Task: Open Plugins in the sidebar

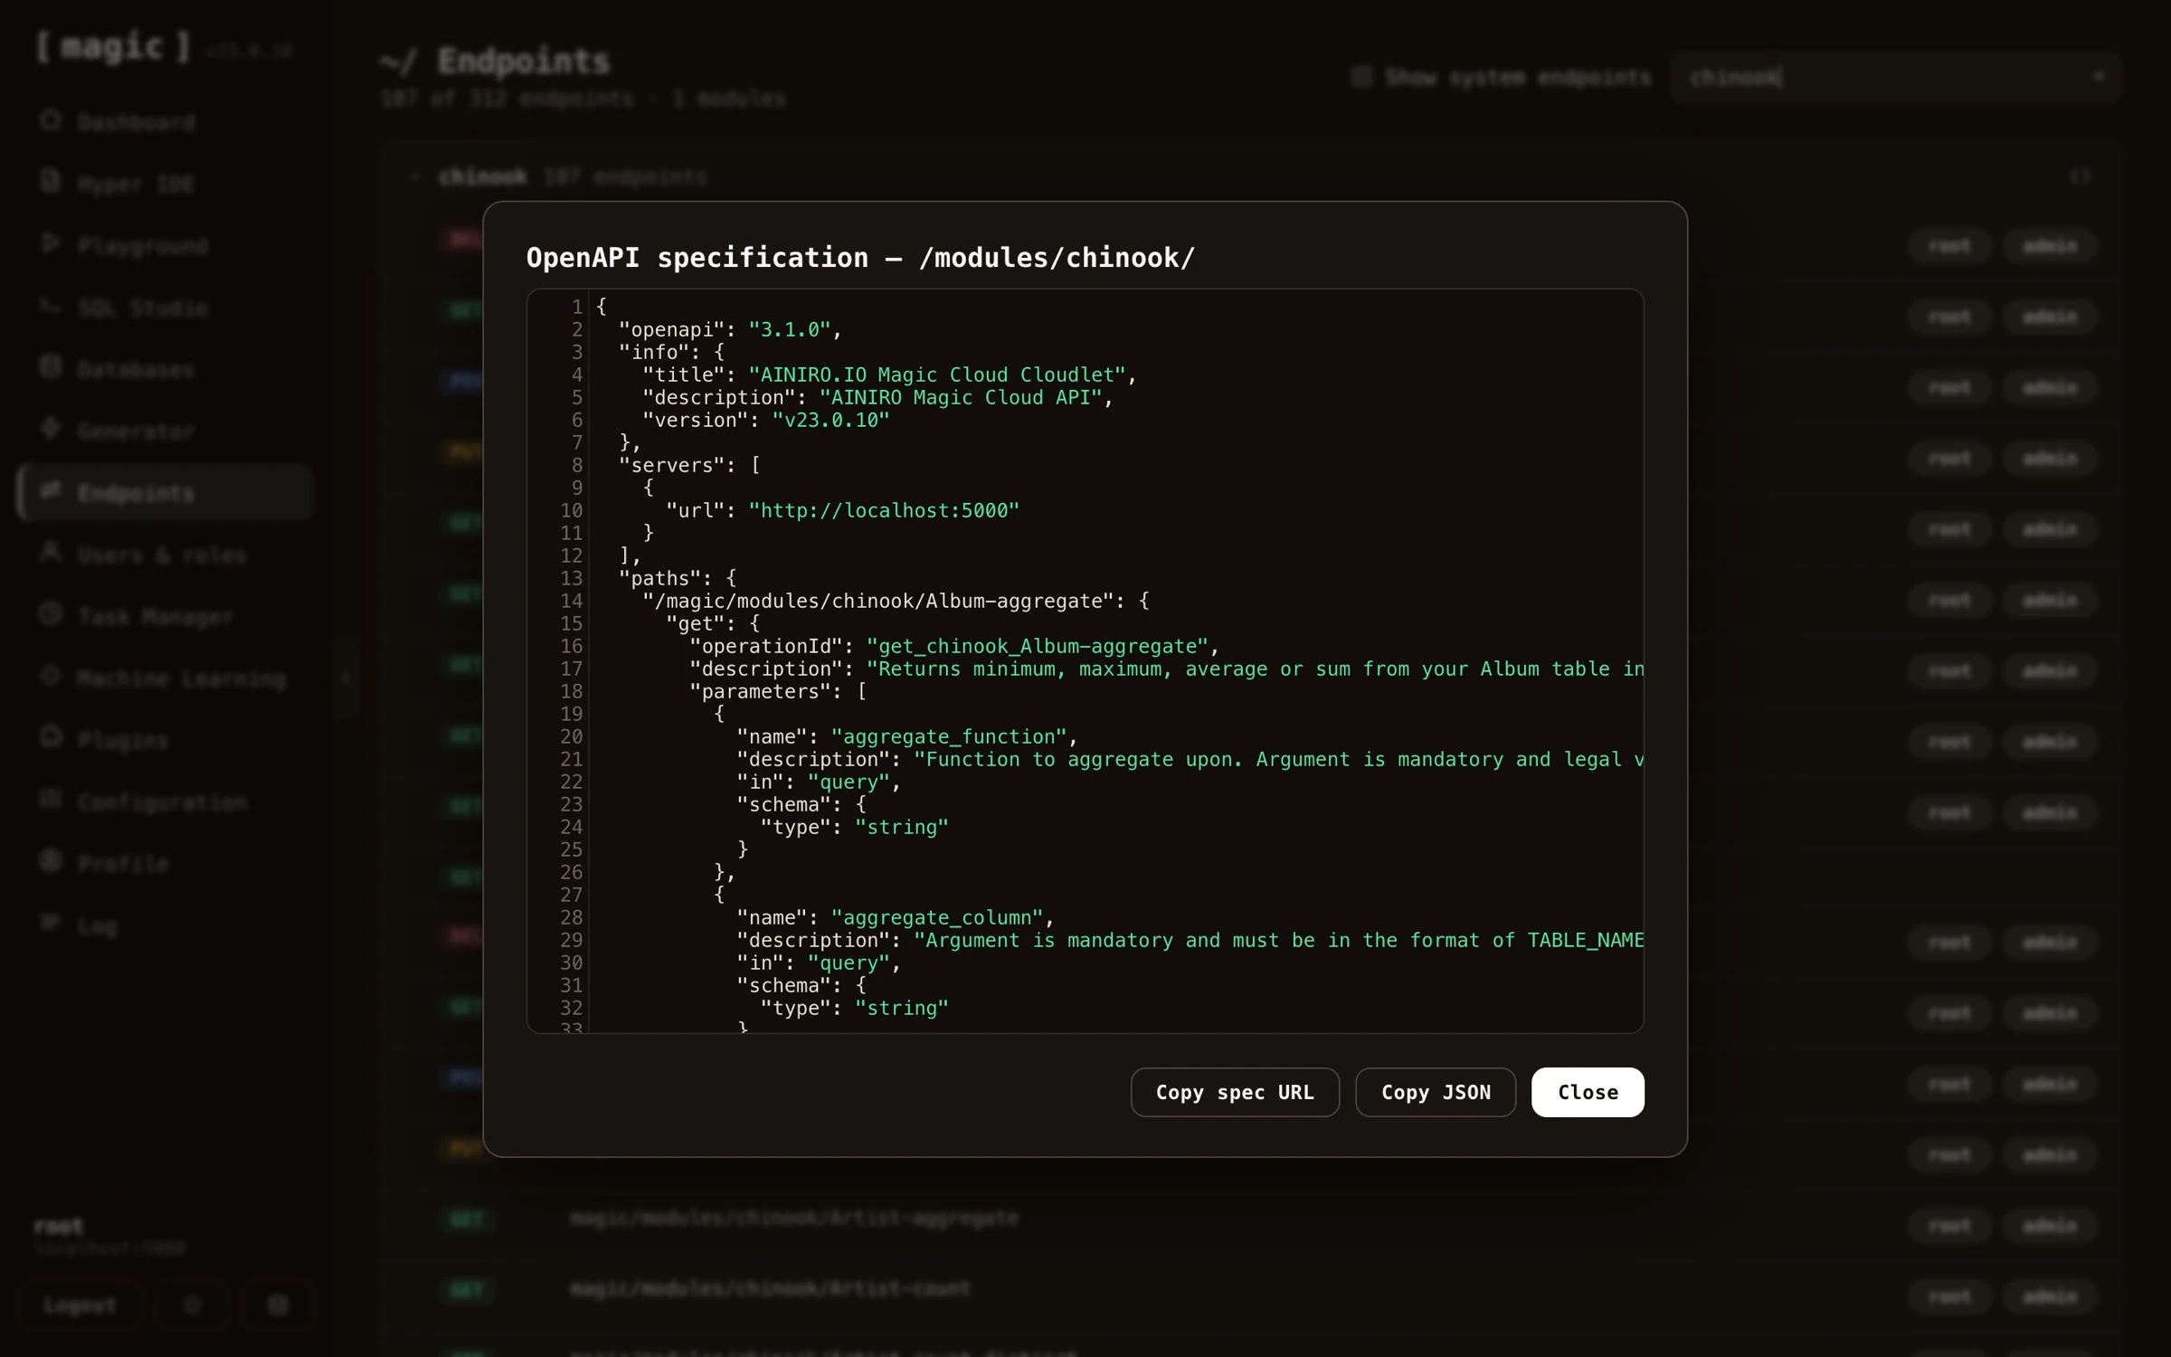Action: coord(166,740)
